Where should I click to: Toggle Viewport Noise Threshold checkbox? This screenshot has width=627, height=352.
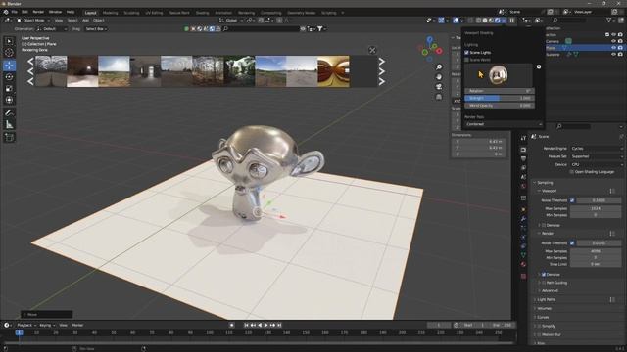tap(572, 200)
